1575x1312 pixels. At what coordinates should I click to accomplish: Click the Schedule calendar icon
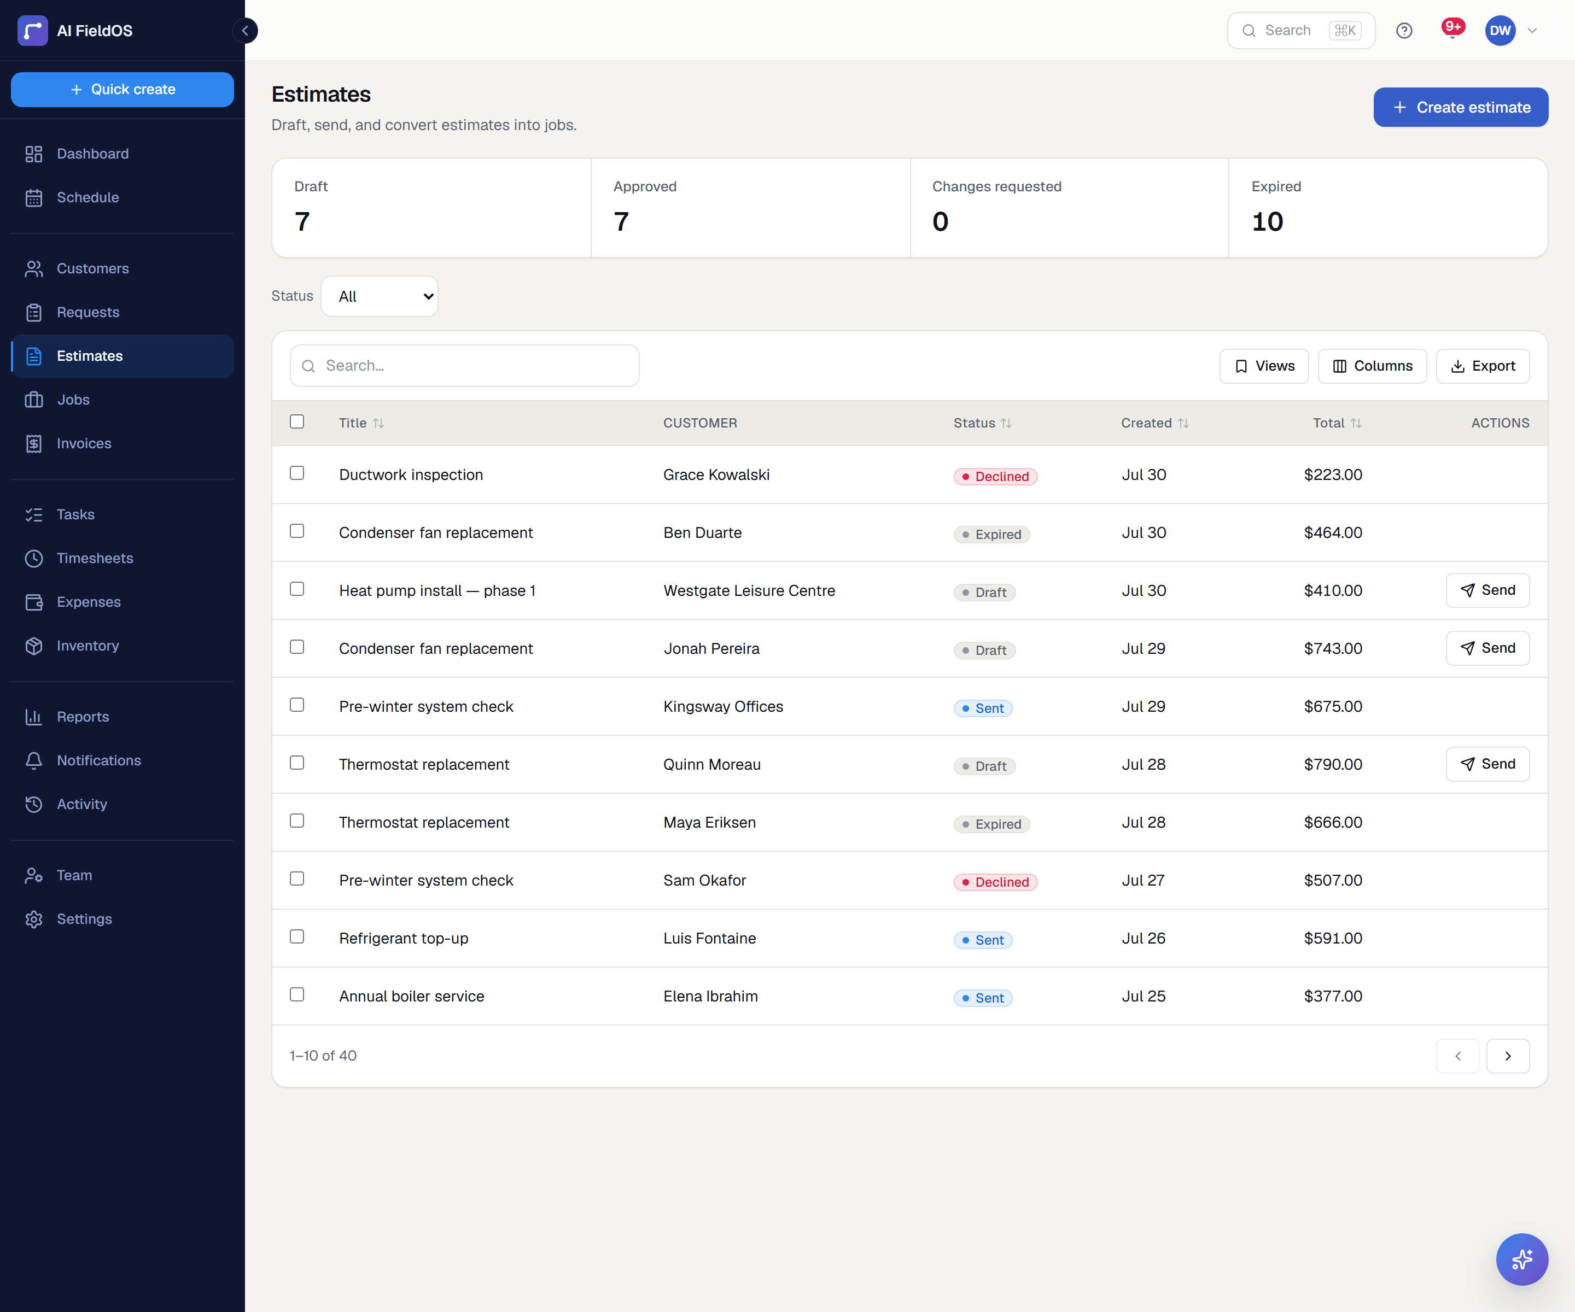(34, 197)
